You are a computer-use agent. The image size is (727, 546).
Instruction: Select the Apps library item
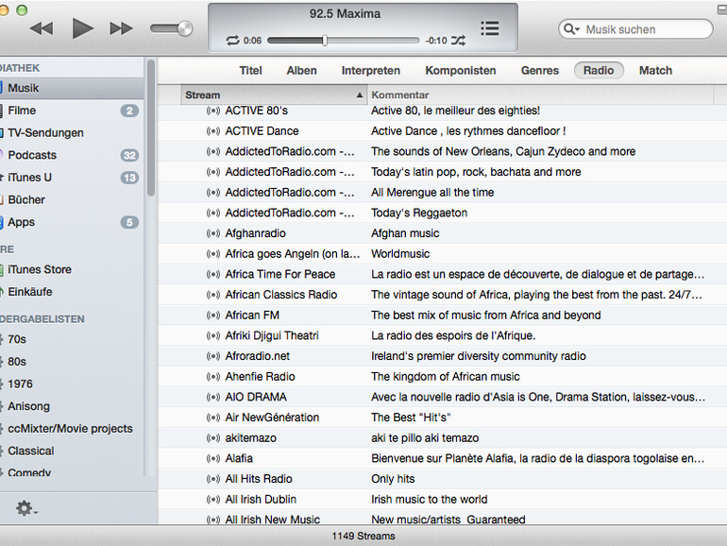(21, 222)
